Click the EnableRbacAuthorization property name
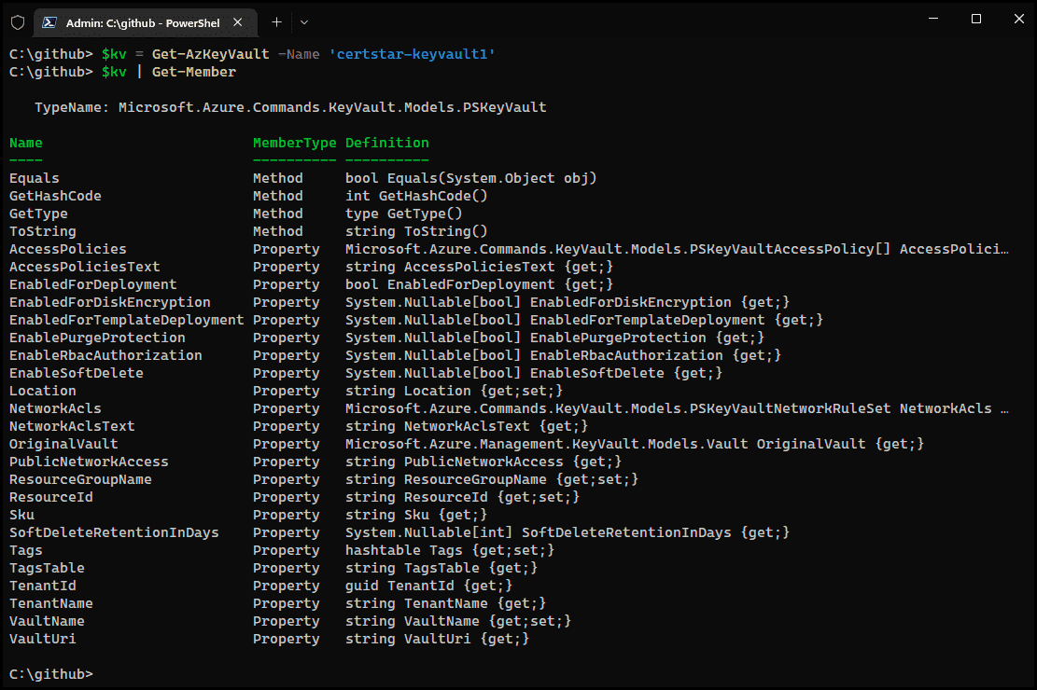This screenshot has width=1037, height=690. (x=105, y=355)
